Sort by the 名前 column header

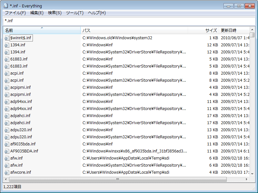pos(42,30)
